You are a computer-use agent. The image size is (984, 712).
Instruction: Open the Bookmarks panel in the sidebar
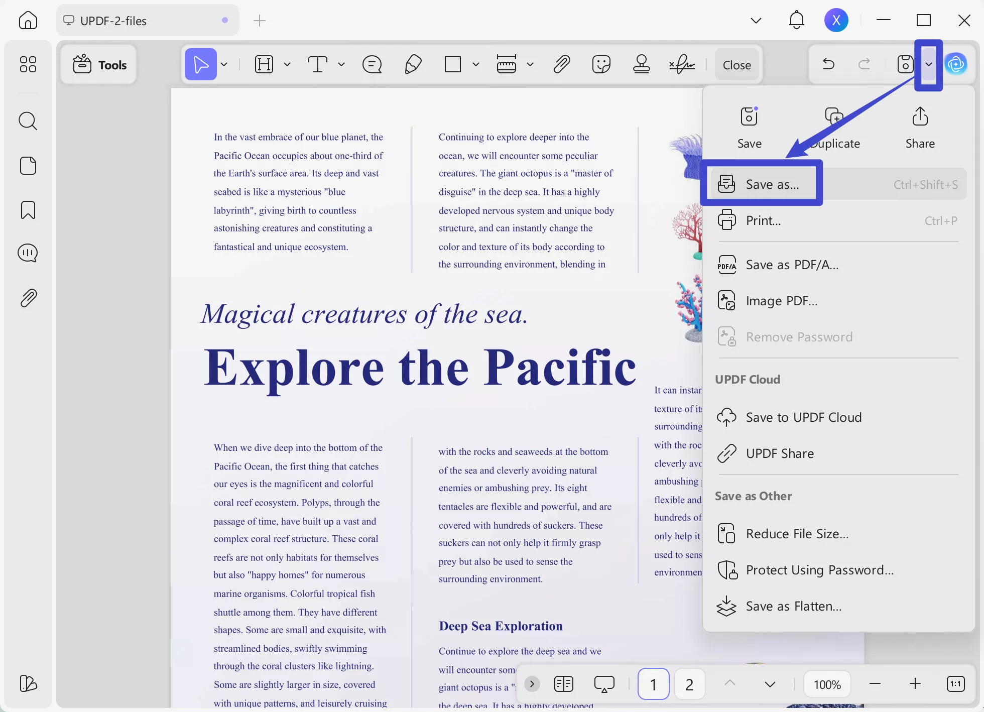[28, 210]
